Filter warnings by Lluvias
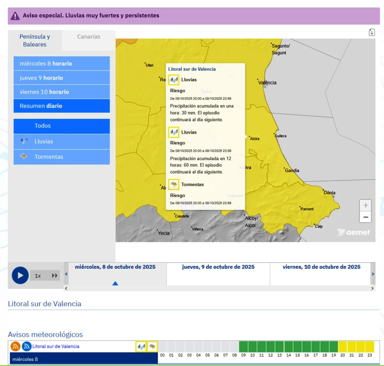 62,142
